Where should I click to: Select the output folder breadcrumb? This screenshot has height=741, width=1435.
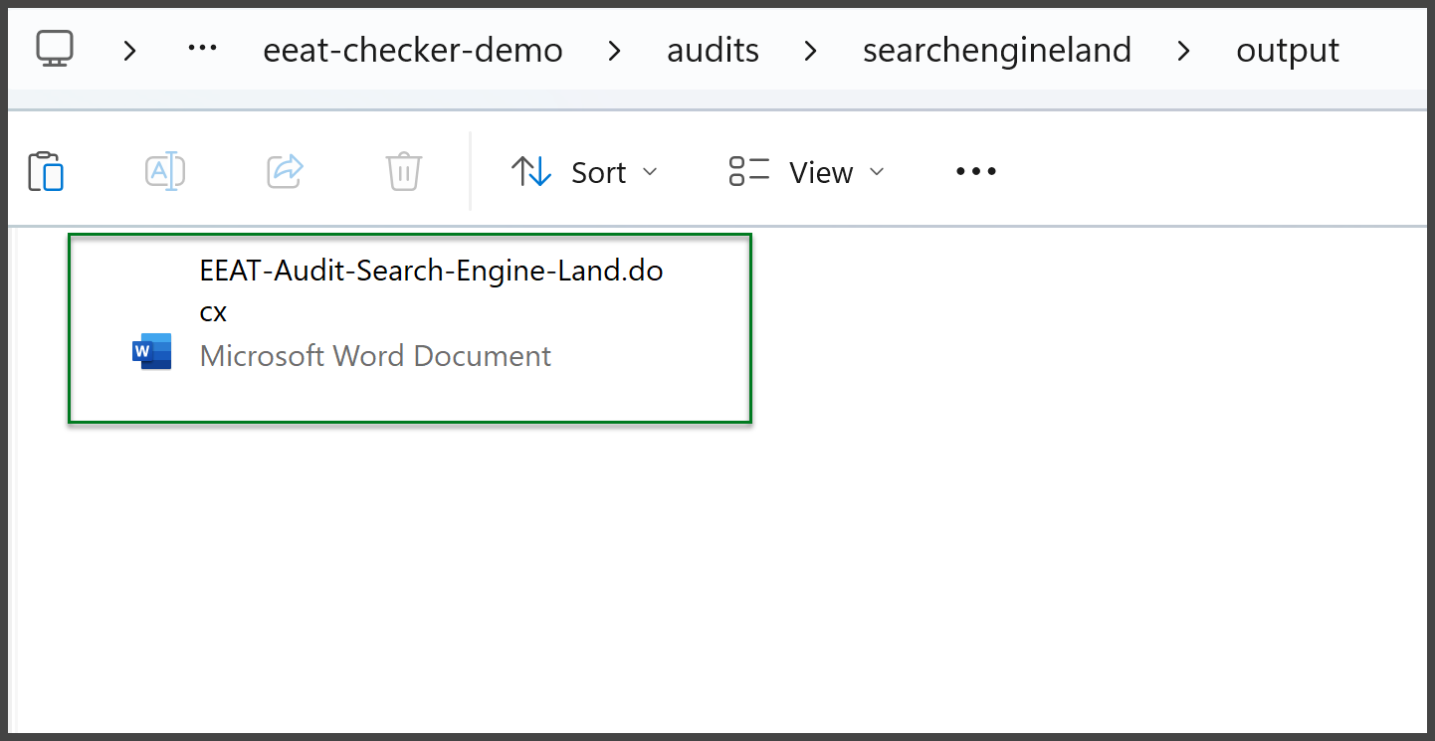1288,50
